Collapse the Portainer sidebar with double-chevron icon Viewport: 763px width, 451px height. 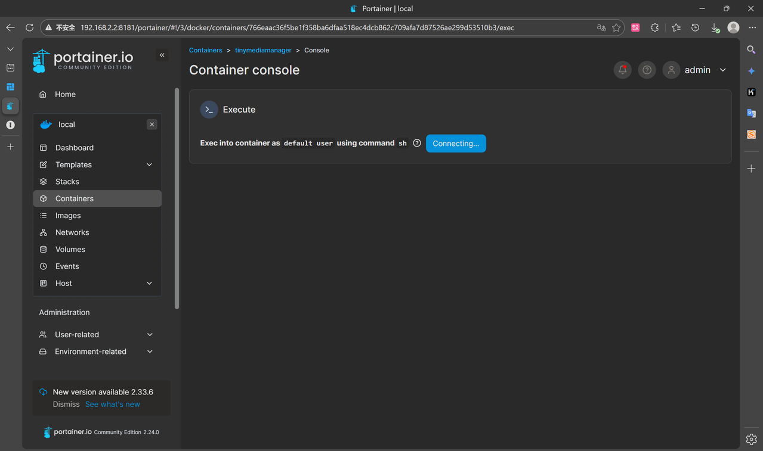(162, 55)
